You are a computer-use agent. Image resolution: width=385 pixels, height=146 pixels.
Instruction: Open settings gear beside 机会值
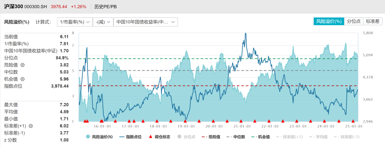pos(23,79)
